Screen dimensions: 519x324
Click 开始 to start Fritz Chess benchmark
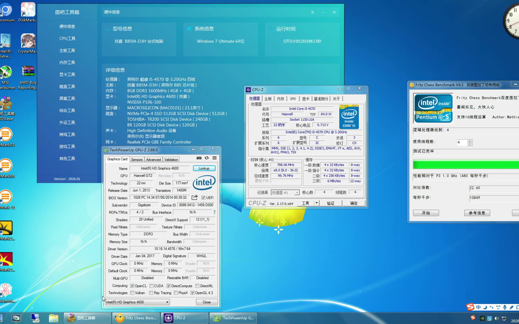(x=426, y=213)
